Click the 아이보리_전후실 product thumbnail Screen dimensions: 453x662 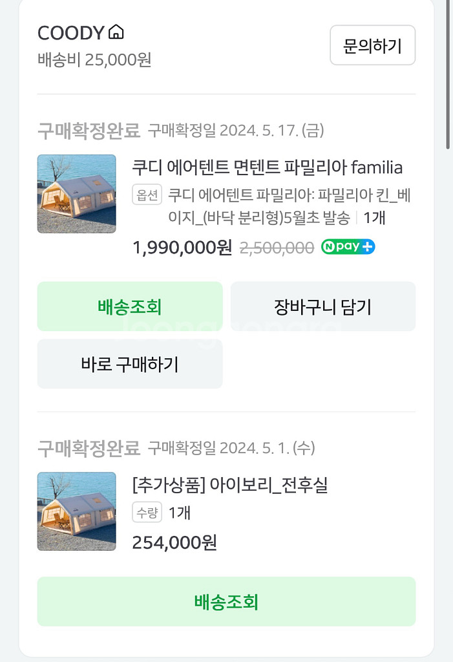coord(77,511)
